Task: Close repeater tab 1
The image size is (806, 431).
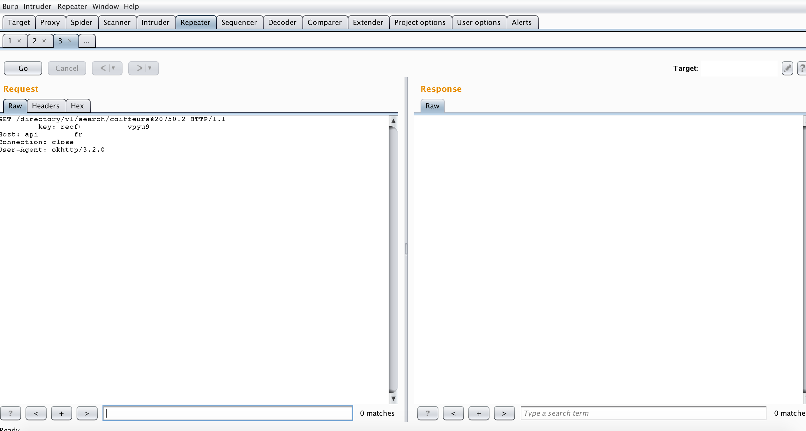Action: (x=19, y=41)
